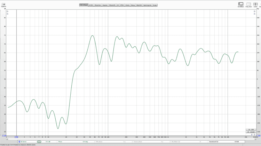261x146 pixels.
Task: Toggle the Excess phase checkbox
Action: (x=133, y=142)
